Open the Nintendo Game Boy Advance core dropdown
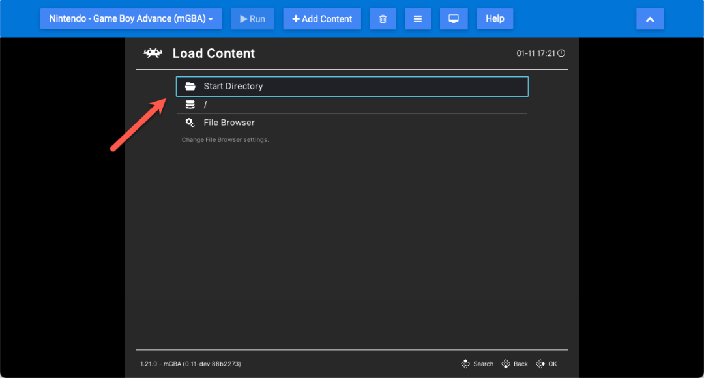 [131, 19]
